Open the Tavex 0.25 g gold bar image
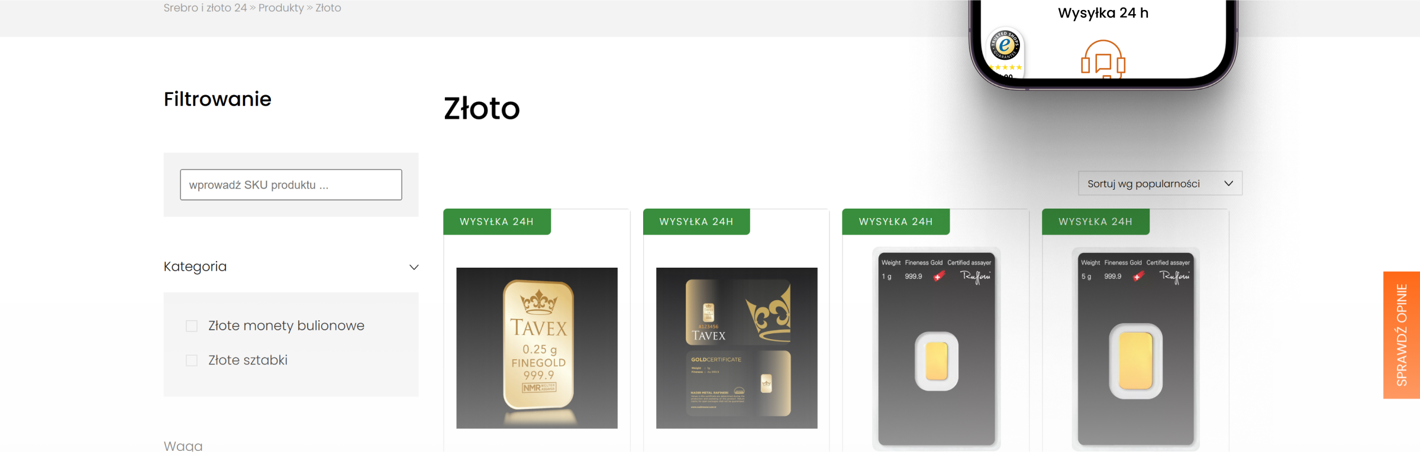 [537, 348]
